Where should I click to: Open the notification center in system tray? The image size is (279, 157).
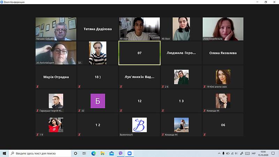click(274, 153)
